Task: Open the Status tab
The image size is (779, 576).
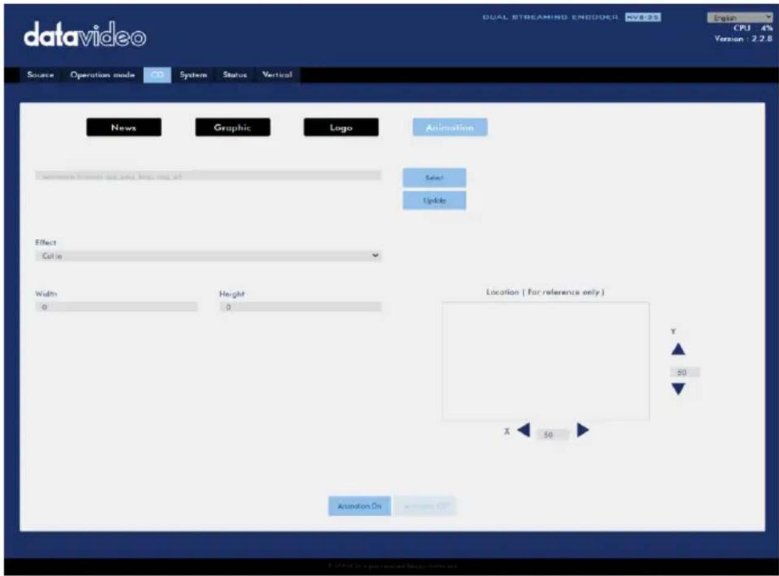Action: tap(234, 75)
